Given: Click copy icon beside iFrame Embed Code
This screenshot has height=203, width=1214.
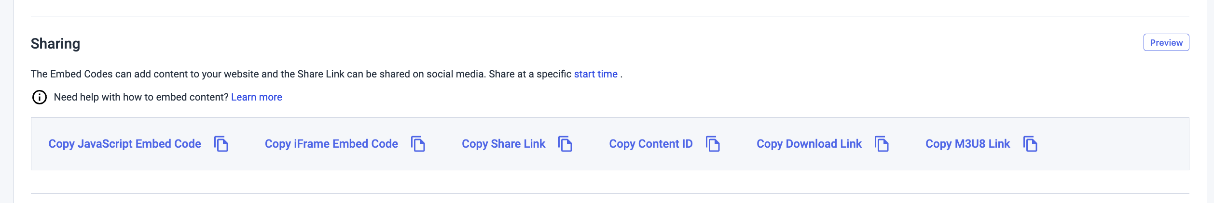Looking at the screenshot, I should 418,144.
